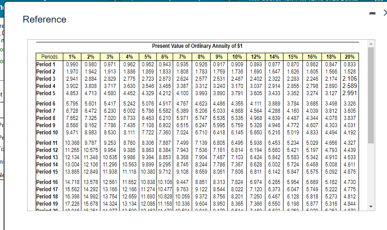
Task: Click value 6.974 for Period 16 at 12%
Action: pyautogui.click(x=256, y=182)
